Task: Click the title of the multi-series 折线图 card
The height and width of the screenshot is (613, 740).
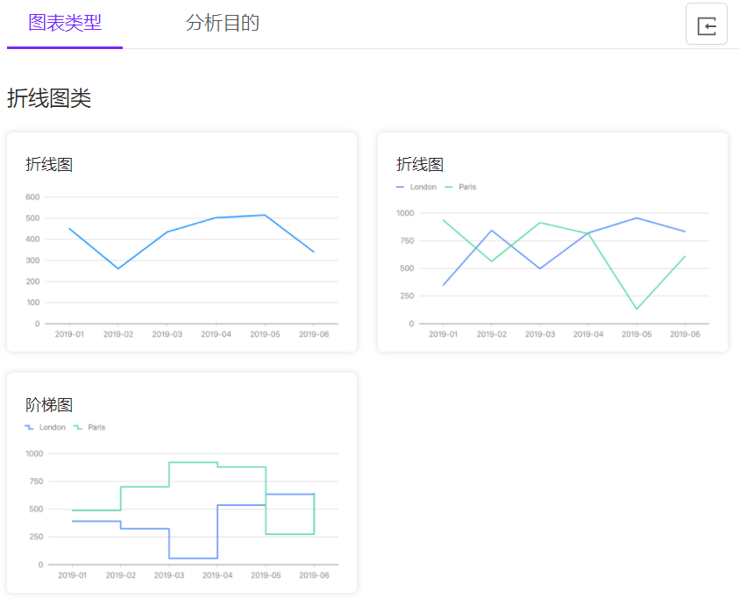Action: (x=420, y=164)
